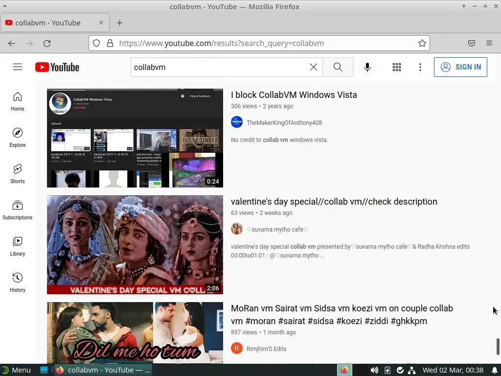Close the collabvm - YouTube tab
The width and height of the screenshot is (501, 376).
point(101,23)
